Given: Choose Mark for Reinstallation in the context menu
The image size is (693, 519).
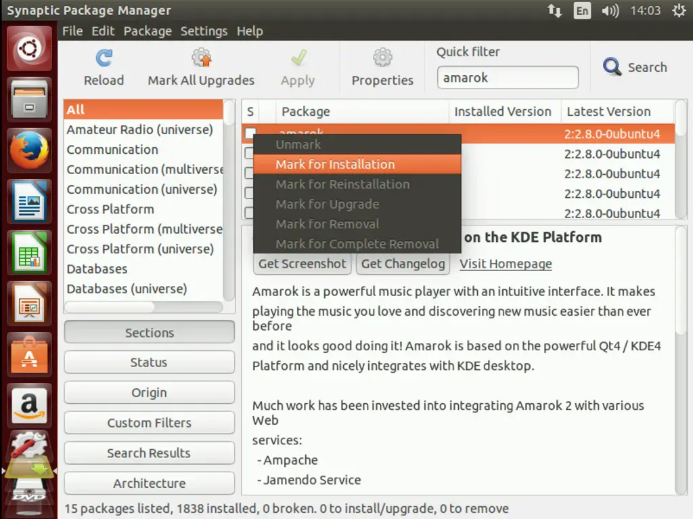Looking at the screenshot, I should point(357,184).
